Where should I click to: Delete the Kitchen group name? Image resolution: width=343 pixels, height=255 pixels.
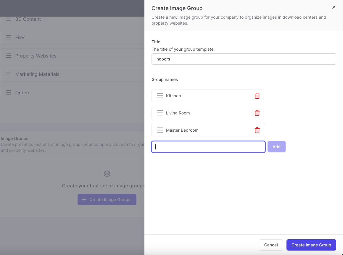click(257, 96)
